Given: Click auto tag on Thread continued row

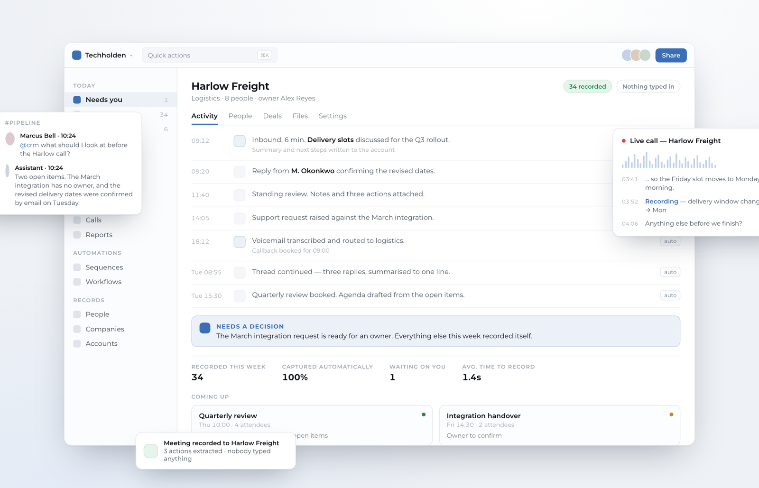Looking at the screenshot, I should coord(670,272).
